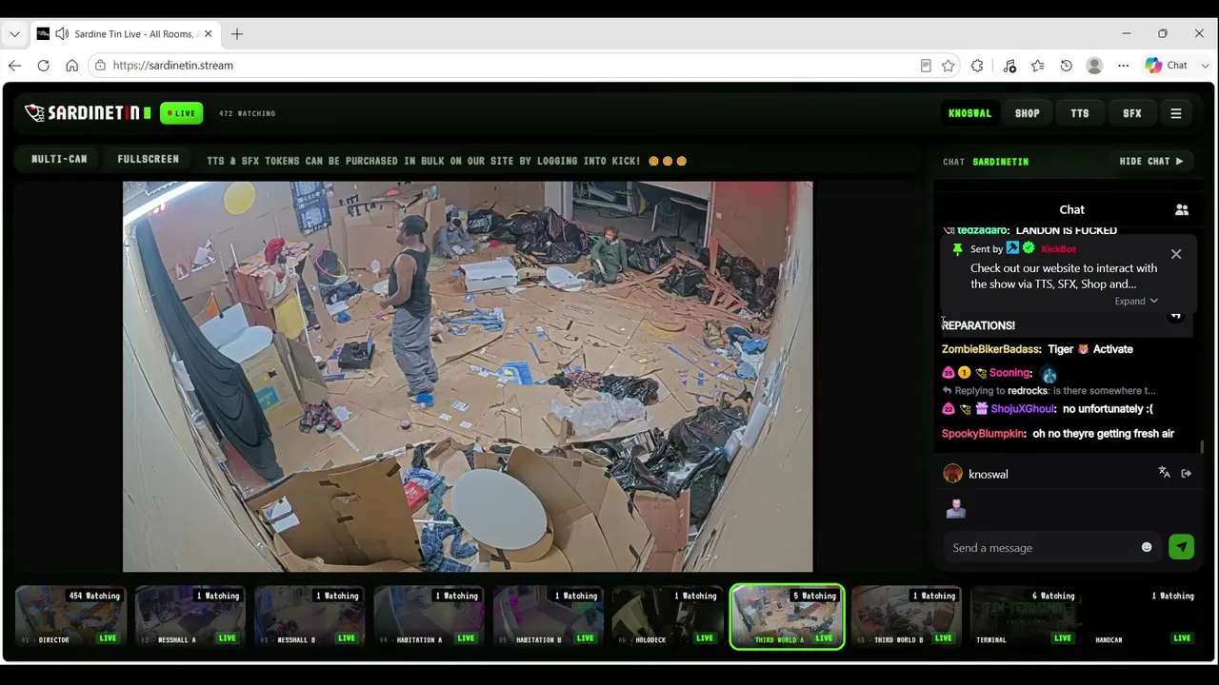The width and height of the screenshot is (1219, 685).
Task: Click the main live video player
Action: pos(468,377)
